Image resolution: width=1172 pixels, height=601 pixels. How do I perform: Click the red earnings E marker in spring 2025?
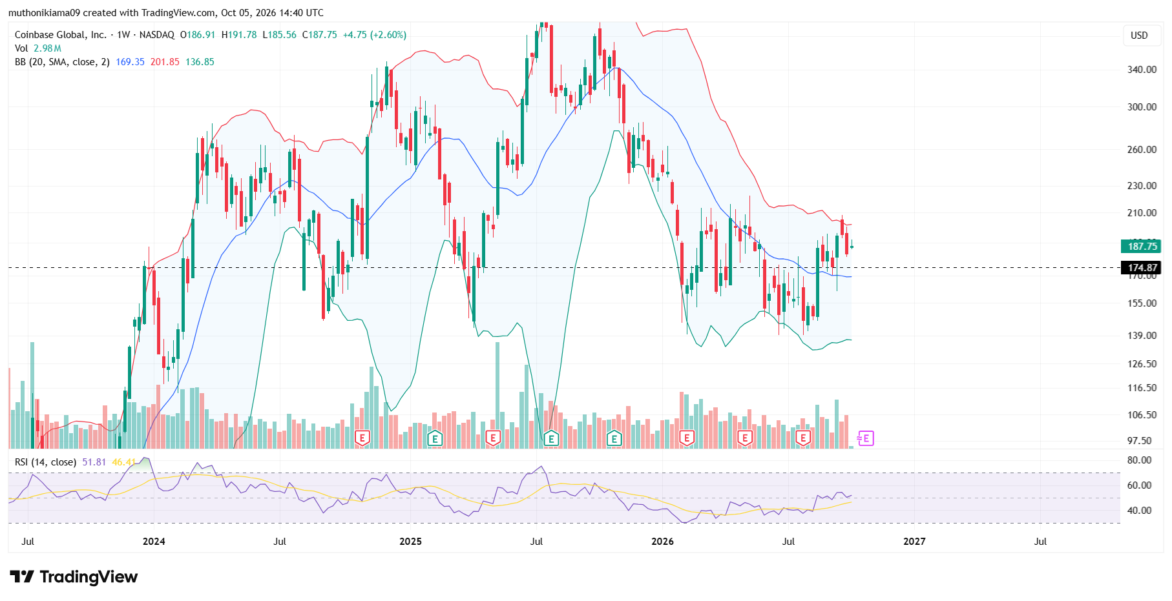[493, 439]
